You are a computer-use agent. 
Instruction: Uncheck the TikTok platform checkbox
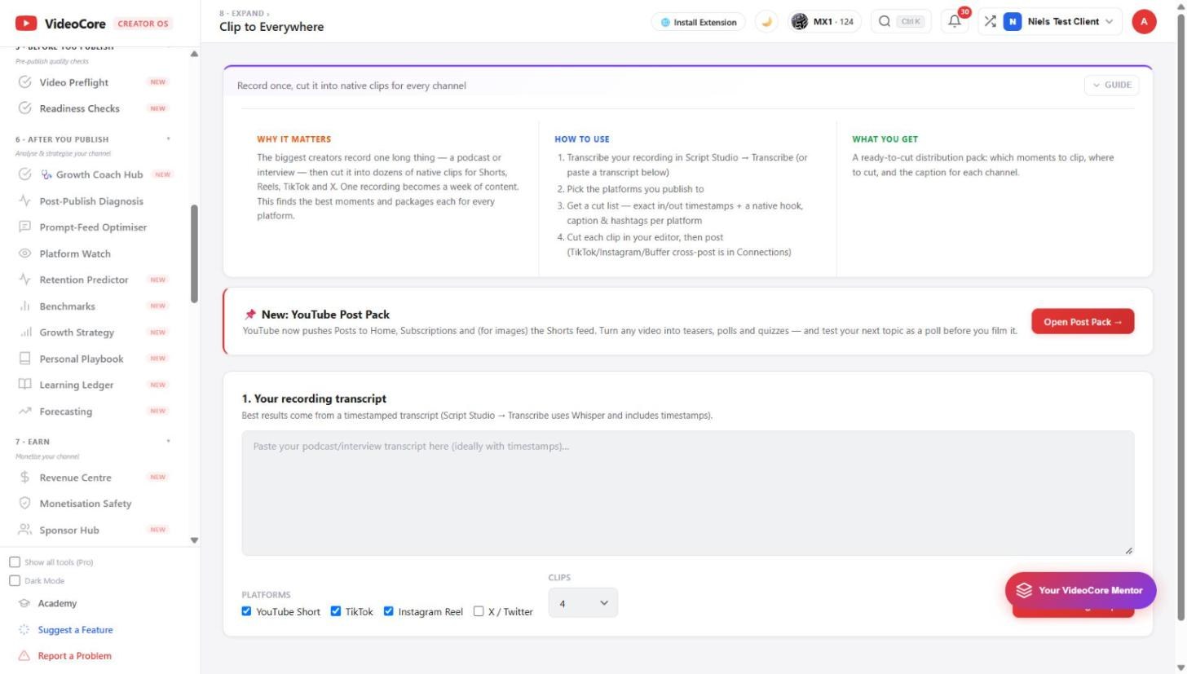click(x=335, y=611)
